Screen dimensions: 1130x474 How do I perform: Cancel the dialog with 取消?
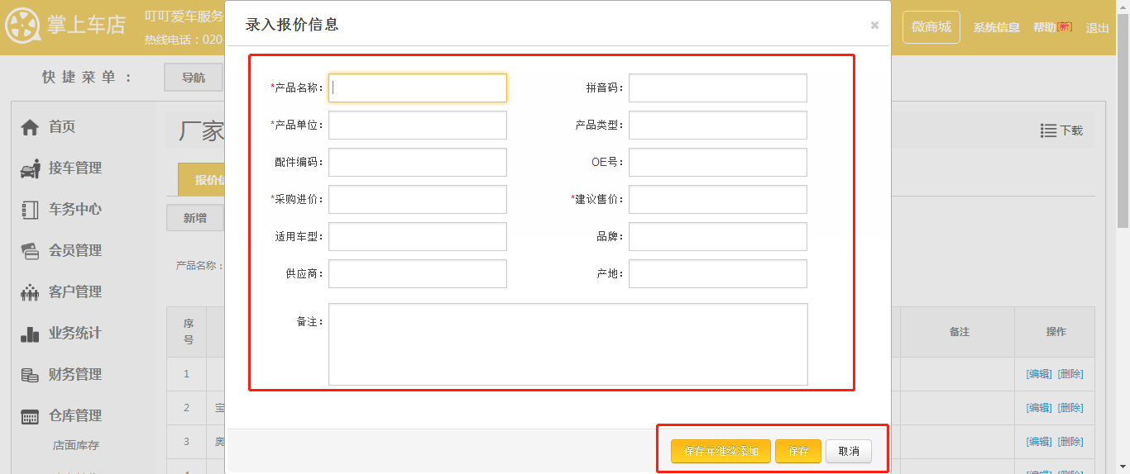[x=848, y=452]
